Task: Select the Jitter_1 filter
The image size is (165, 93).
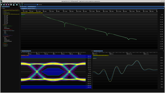Action: click(x=5, y=25)
